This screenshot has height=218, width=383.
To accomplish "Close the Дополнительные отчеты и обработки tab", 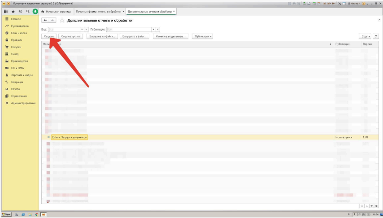I will click(x=174, y=12).
